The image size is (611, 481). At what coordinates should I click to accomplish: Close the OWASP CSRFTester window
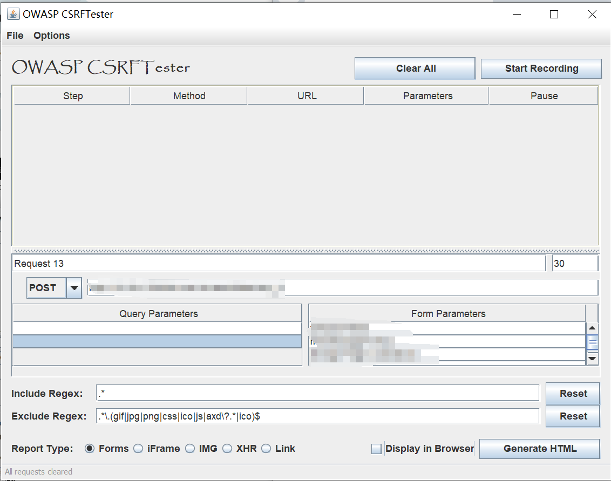(x=592, y=15)
